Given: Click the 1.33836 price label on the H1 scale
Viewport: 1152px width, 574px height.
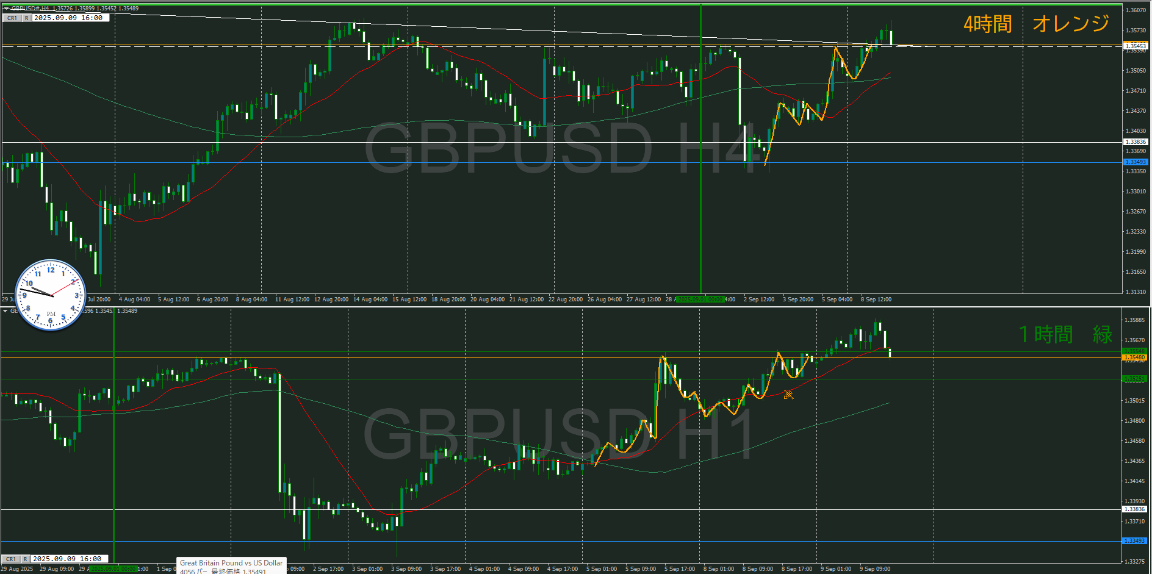Looking at the screenshot, I should click(1134, 509).
